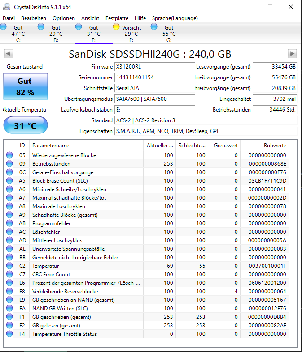
Task: Select drive C: tab showing 47 °C
Action: coord(18,34)
